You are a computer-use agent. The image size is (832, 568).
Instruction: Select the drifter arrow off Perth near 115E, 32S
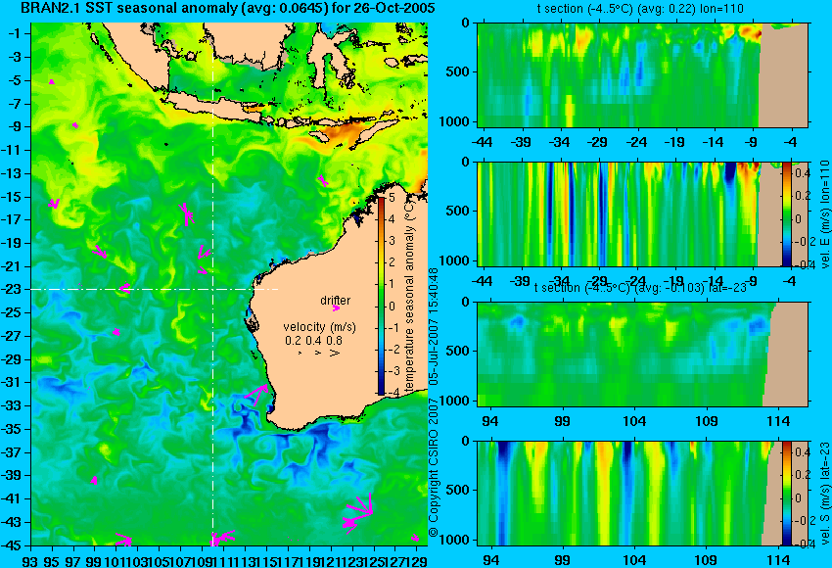click(257, 394)
